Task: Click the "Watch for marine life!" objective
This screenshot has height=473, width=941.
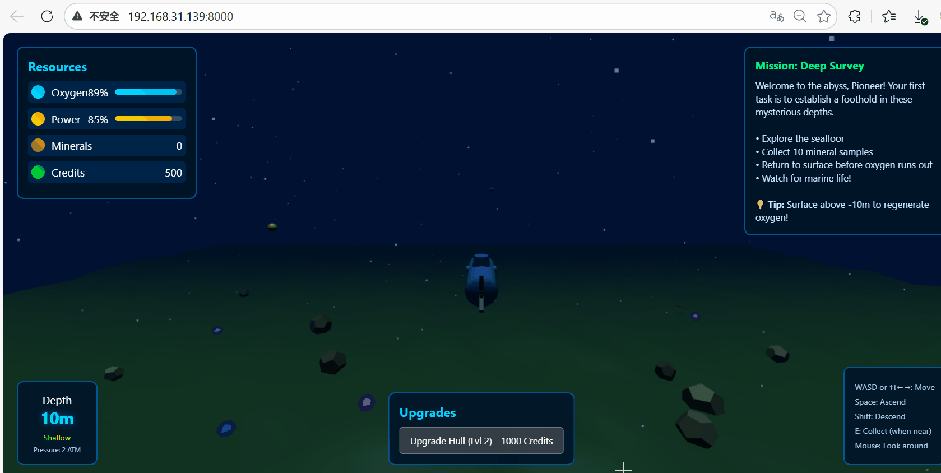Action: click(x=806, y=178)
